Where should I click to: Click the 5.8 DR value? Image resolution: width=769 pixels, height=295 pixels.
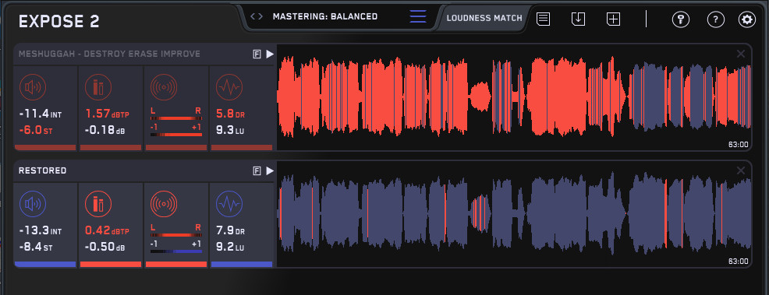(230, 114)
